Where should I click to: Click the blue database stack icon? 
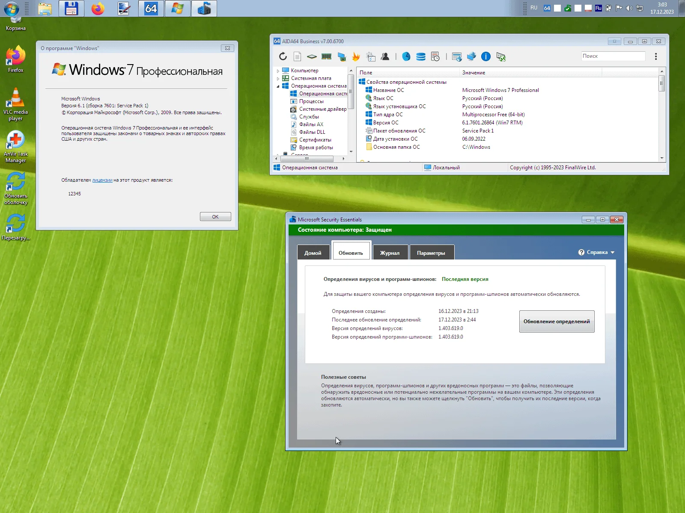421,56
